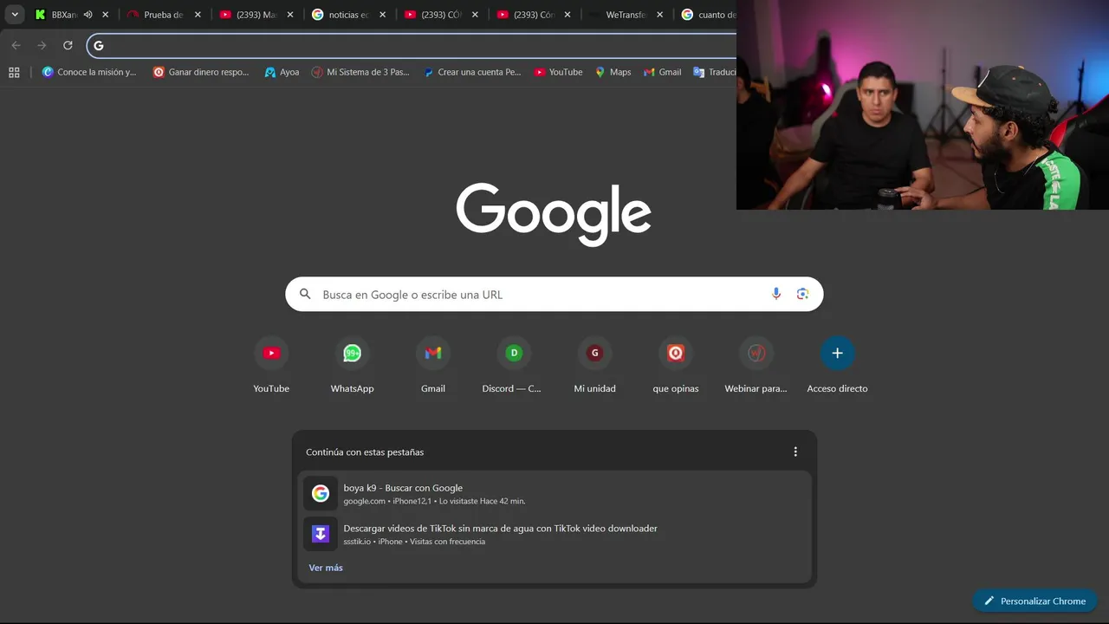This screenshot has width=1109, height=624.
Task: Open the YouTube shortcut tile
Action: (x=271, y=365)
